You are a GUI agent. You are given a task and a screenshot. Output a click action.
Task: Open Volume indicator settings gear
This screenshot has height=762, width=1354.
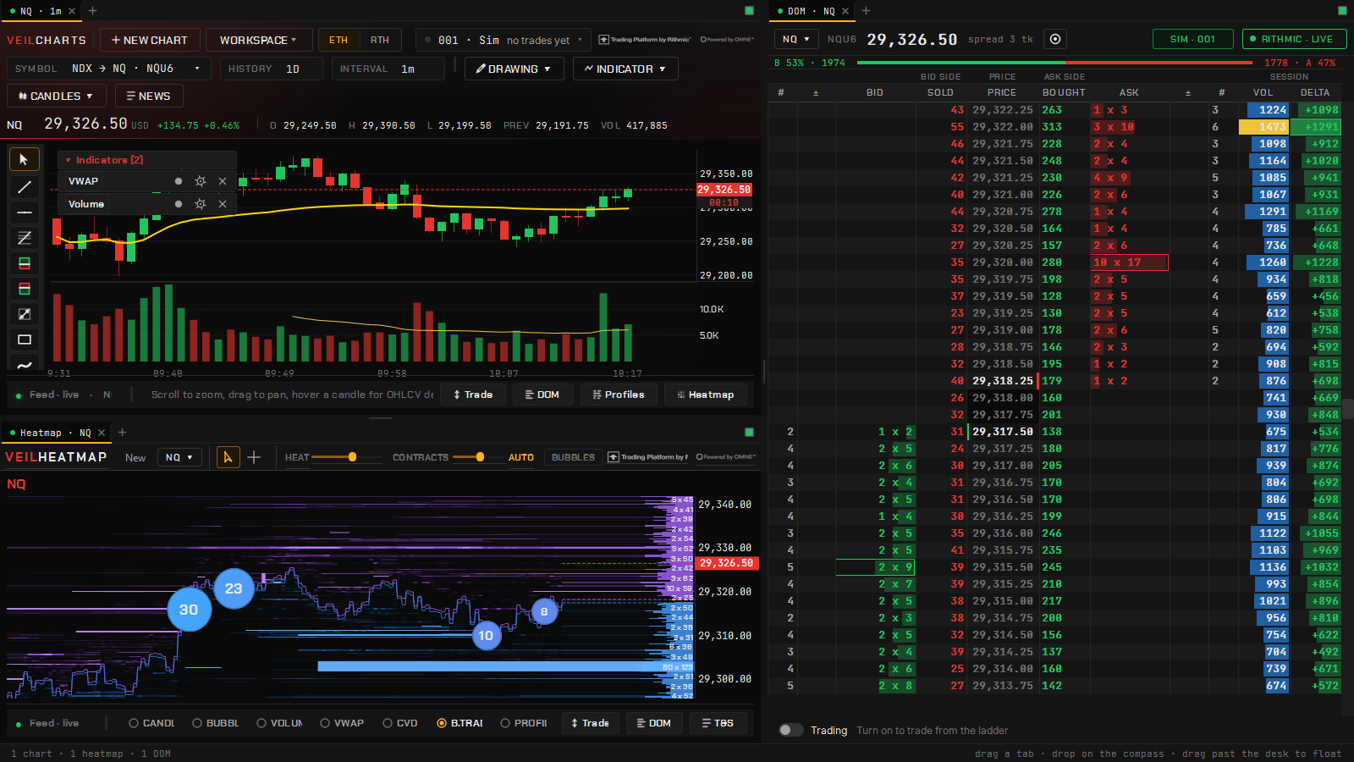coord(201,204)
